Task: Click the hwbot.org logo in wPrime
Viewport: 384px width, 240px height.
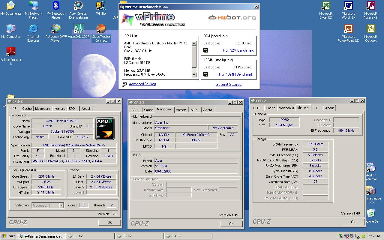Action: [x=232, y=18]
